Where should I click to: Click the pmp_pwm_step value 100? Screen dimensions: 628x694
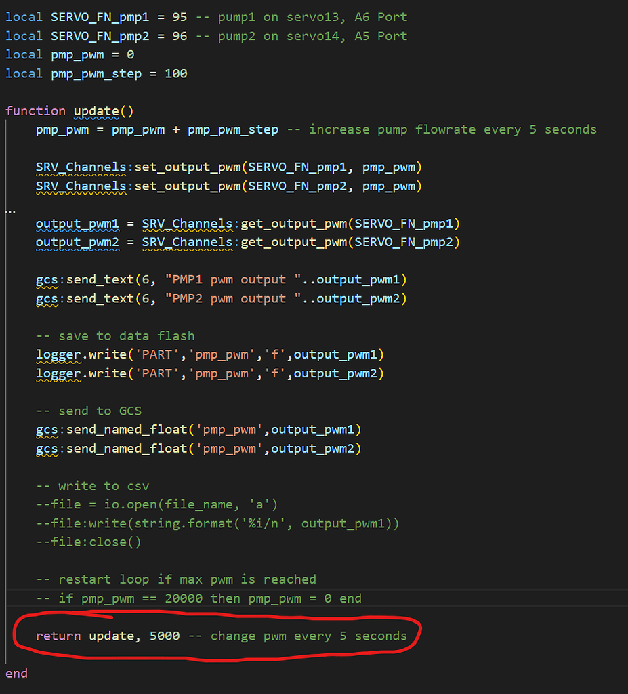175,73
